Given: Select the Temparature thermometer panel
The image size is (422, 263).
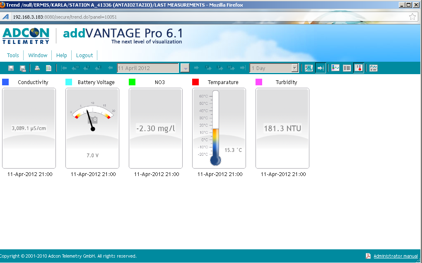Looking at the screenshot, I should point(219,128).
